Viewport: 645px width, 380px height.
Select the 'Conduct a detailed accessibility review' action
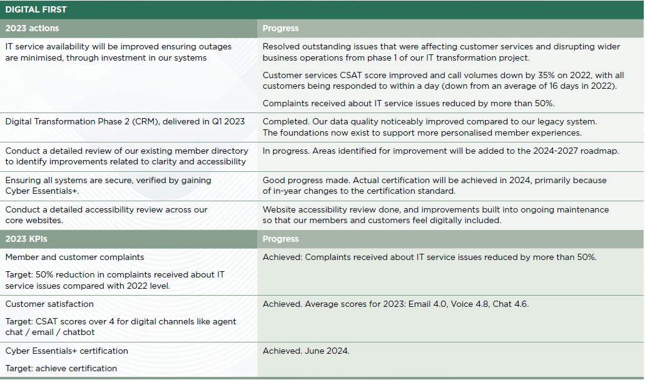106,215
